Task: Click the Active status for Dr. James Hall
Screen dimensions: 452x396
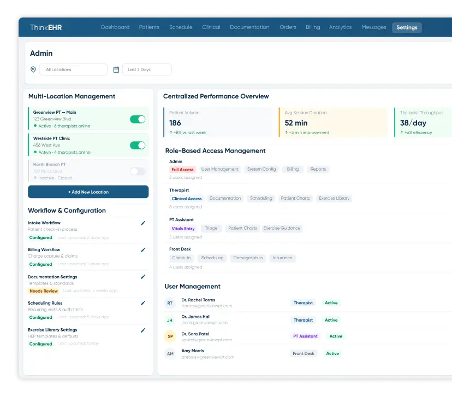Action: (331, 320)
